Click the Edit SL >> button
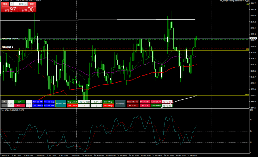 pyautogui.click(x=156, y=102)
